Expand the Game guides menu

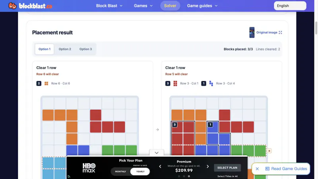(x=202, y=6)
